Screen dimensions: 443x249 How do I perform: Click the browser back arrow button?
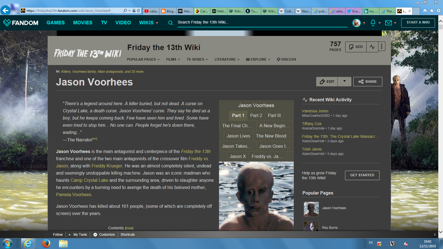click(6, 11)
